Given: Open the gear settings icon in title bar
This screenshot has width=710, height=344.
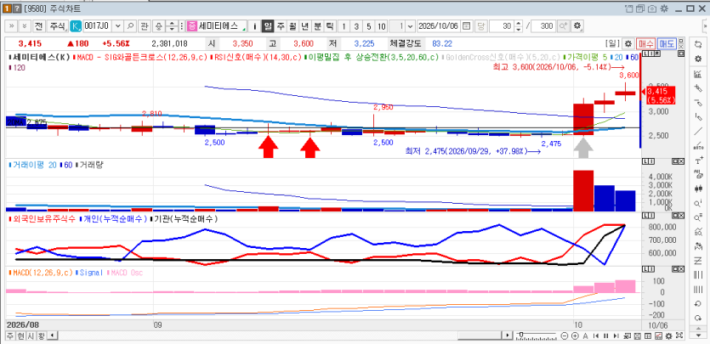Looking at the screenshot, I should [664, 8].
